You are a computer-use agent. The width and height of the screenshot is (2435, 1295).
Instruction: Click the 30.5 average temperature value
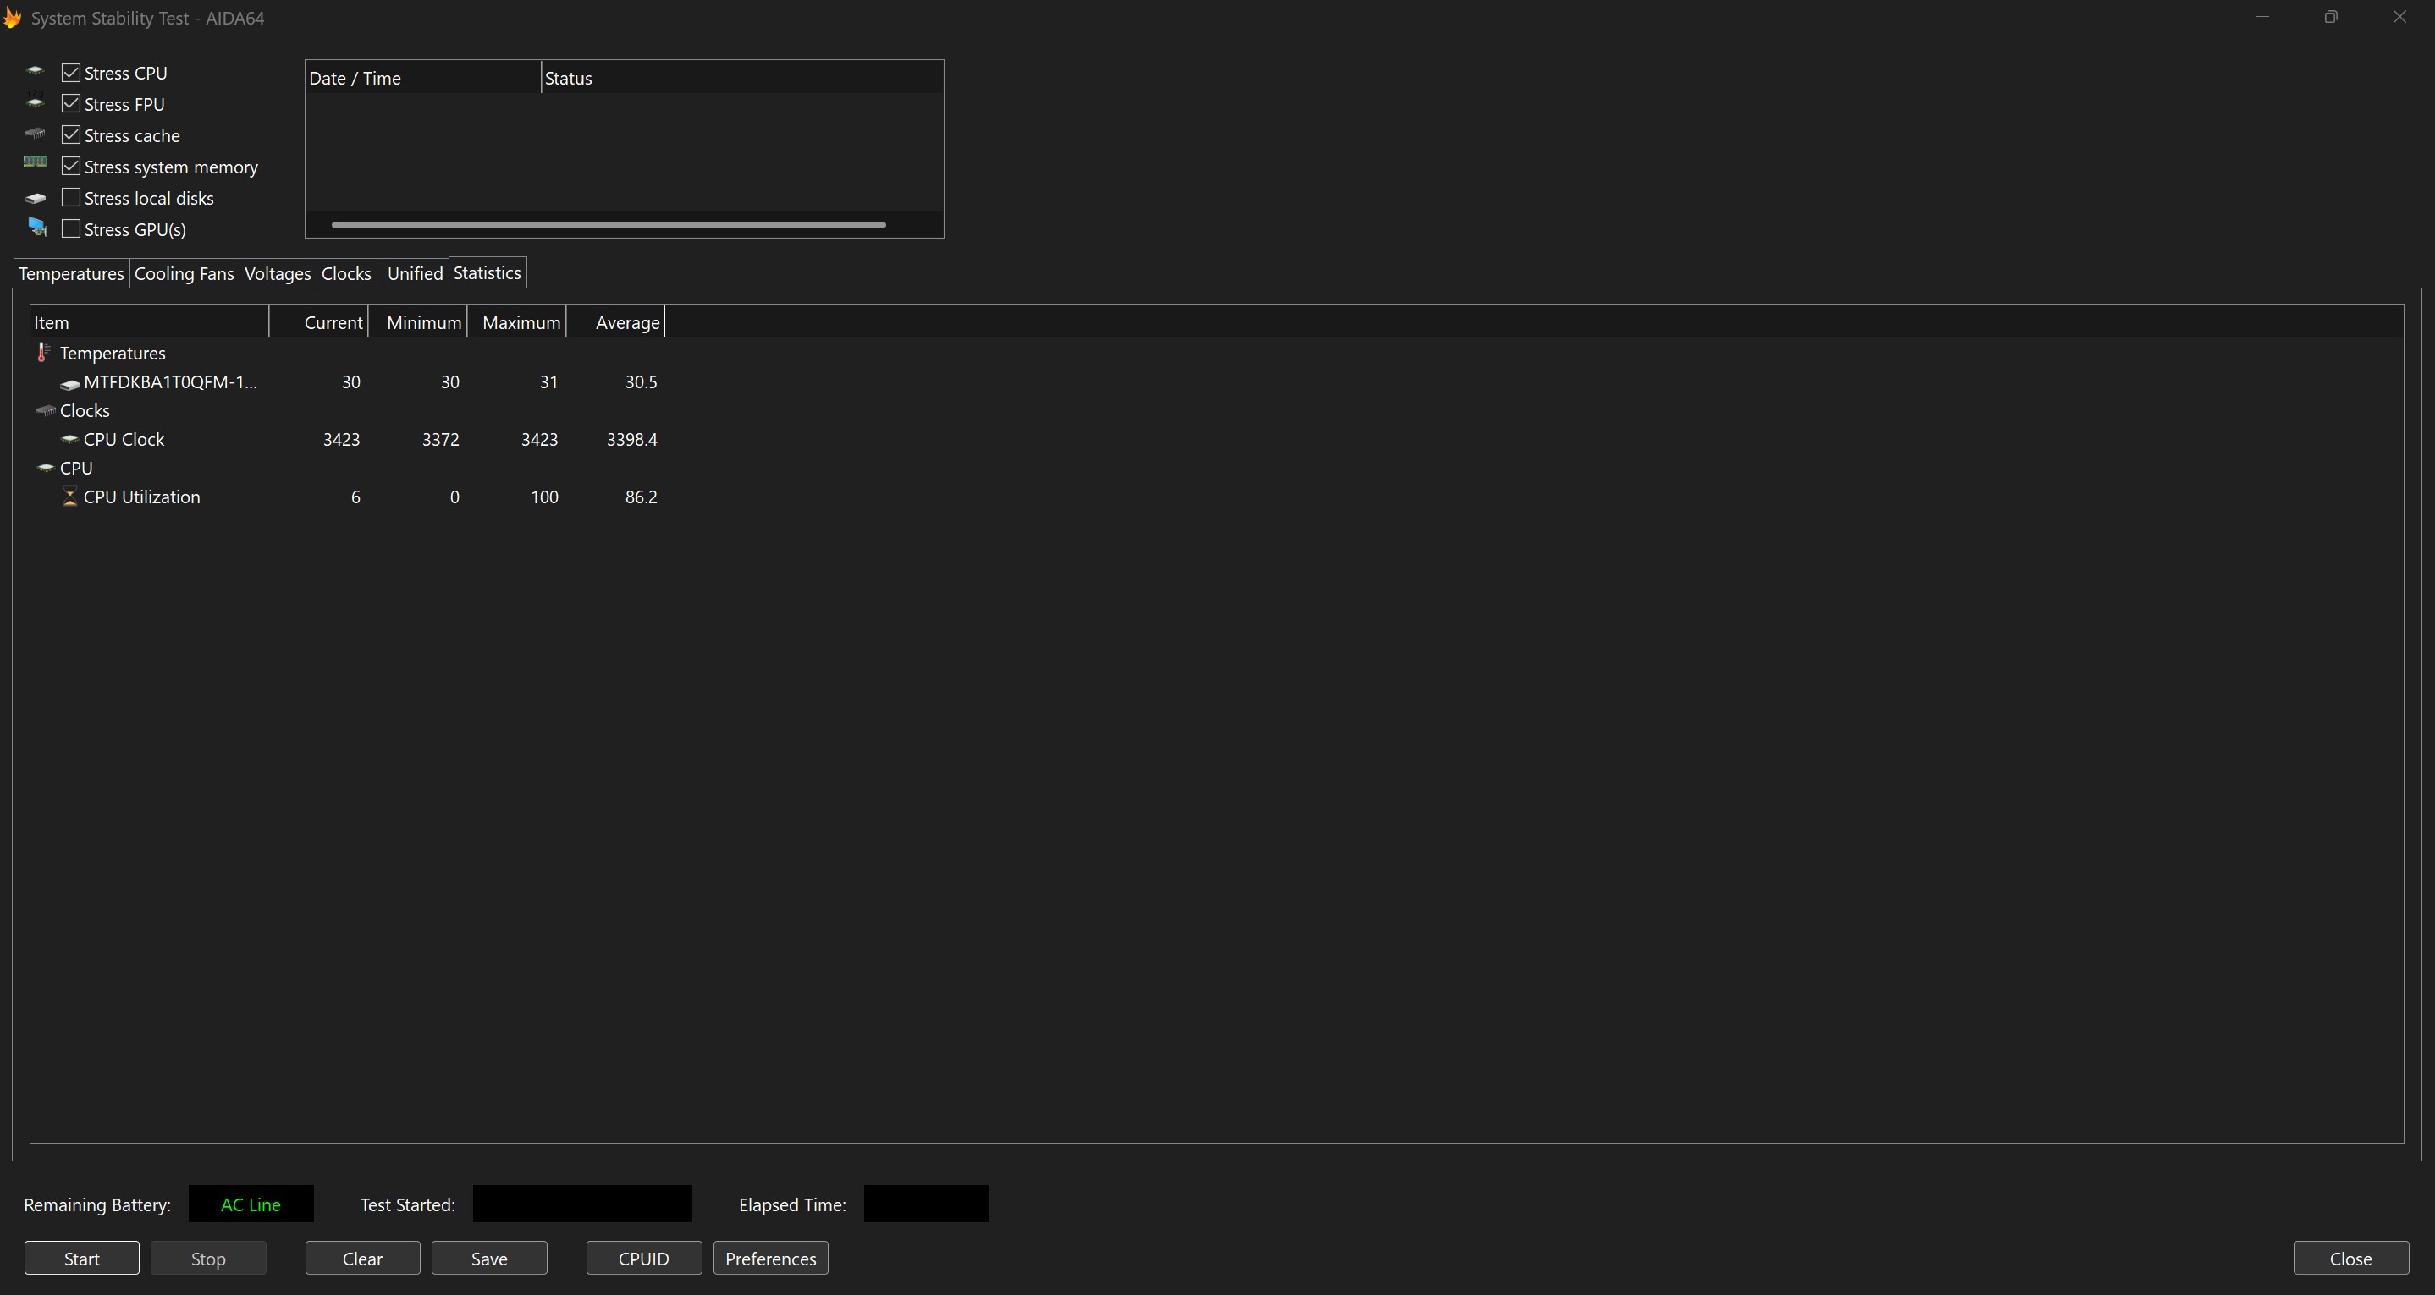pos(641,381)
